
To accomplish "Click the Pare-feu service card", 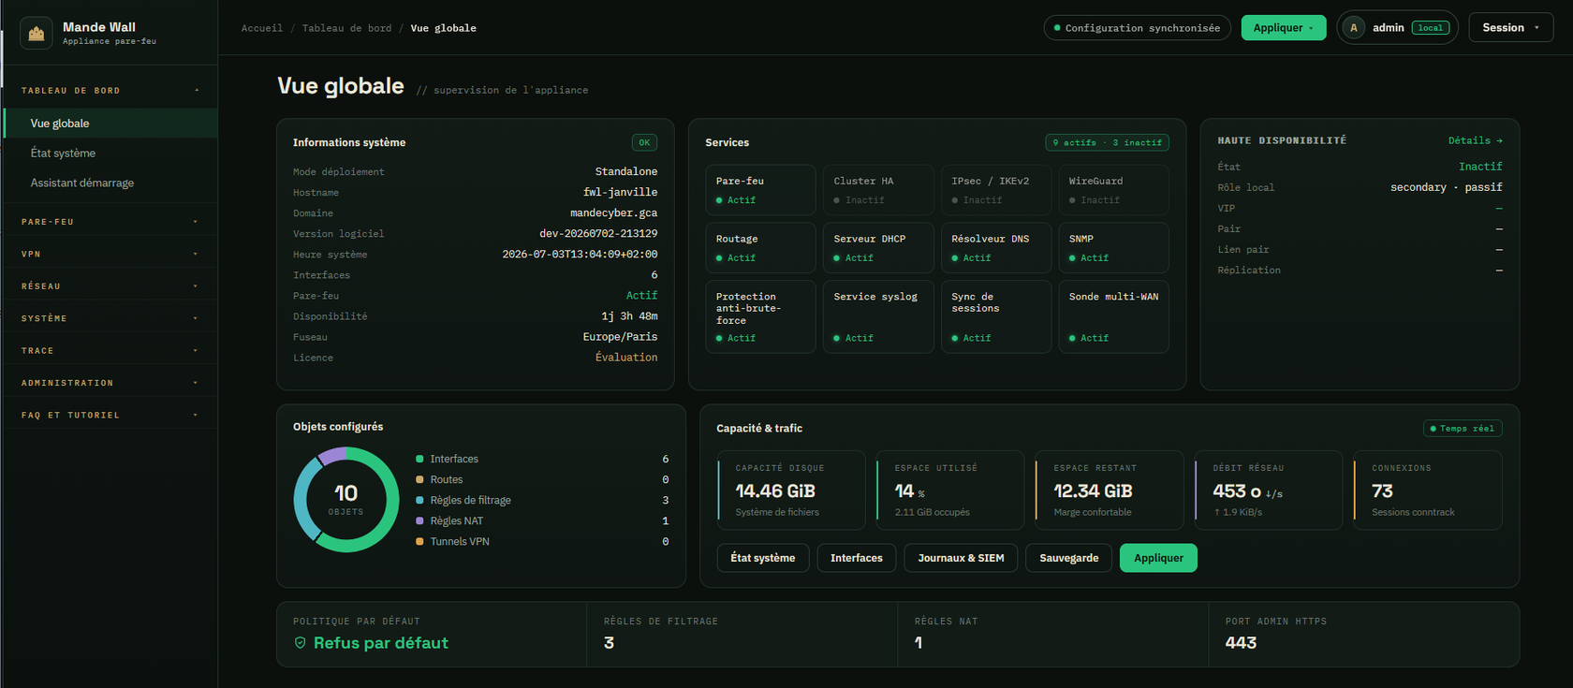I will 760,190.
